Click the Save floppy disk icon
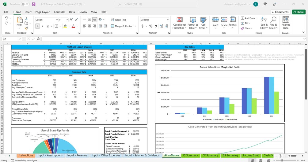 34,4
